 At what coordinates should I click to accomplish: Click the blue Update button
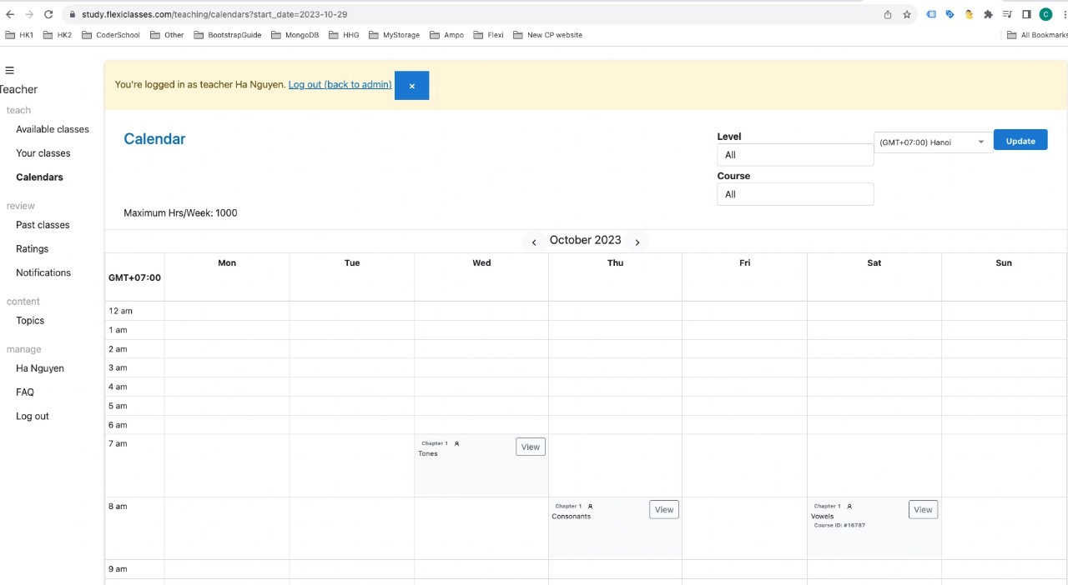[x=1020, y=141]
